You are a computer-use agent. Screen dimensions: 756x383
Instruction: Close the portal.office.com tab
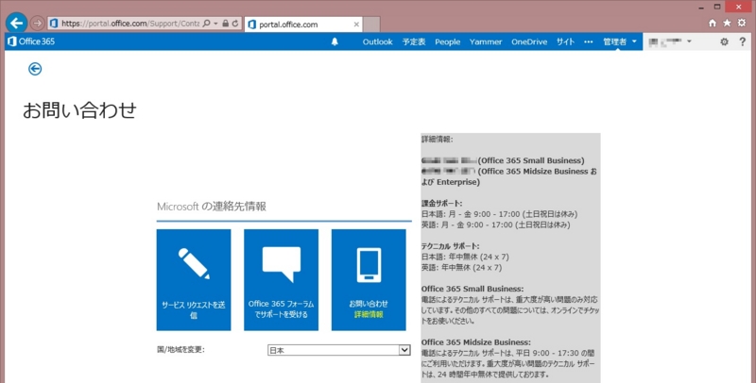[x=356, y=25]
